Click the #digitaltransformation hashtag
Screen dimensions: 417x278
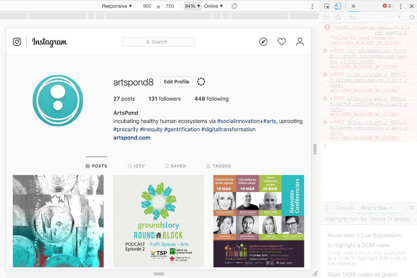click(228, 129)
